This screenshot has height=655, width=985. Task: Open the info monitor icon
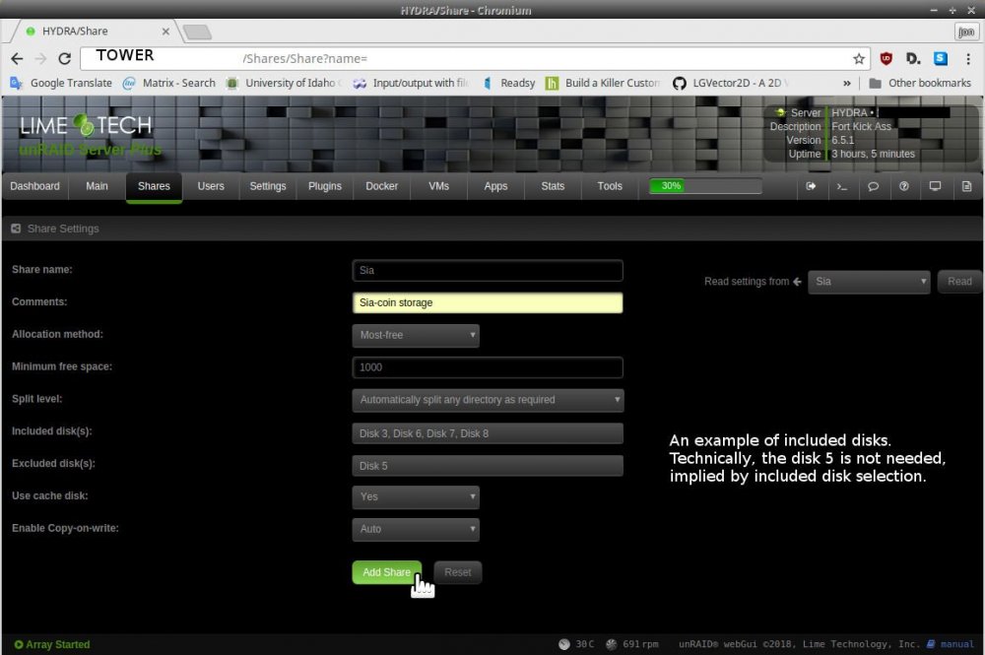pos(936,186)
